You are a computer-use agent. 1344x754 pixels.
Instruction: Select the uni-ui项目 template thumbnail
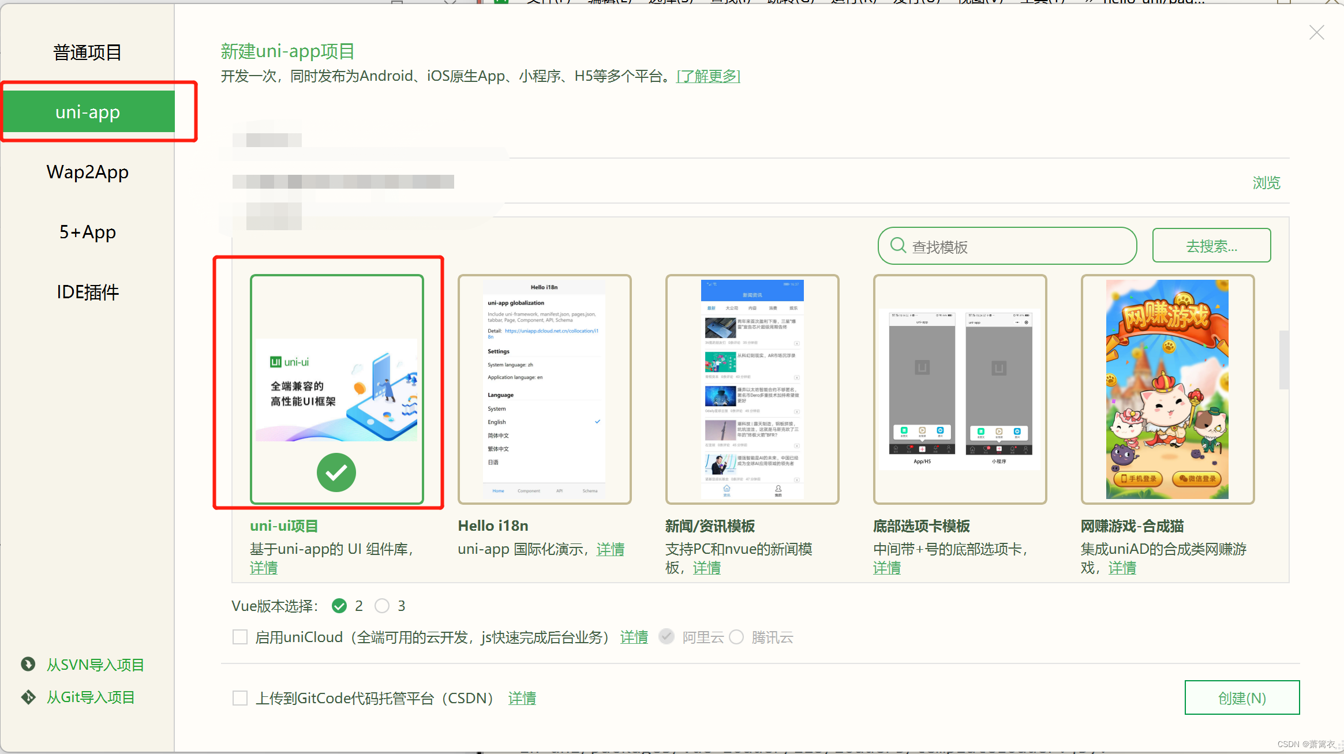click(336, 389)
